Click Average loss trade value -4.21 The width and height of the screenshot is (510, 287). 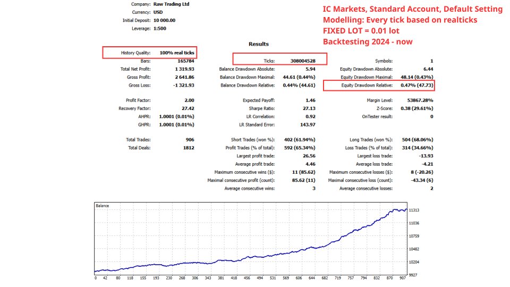pyautogui.click(x=427, y=164)
